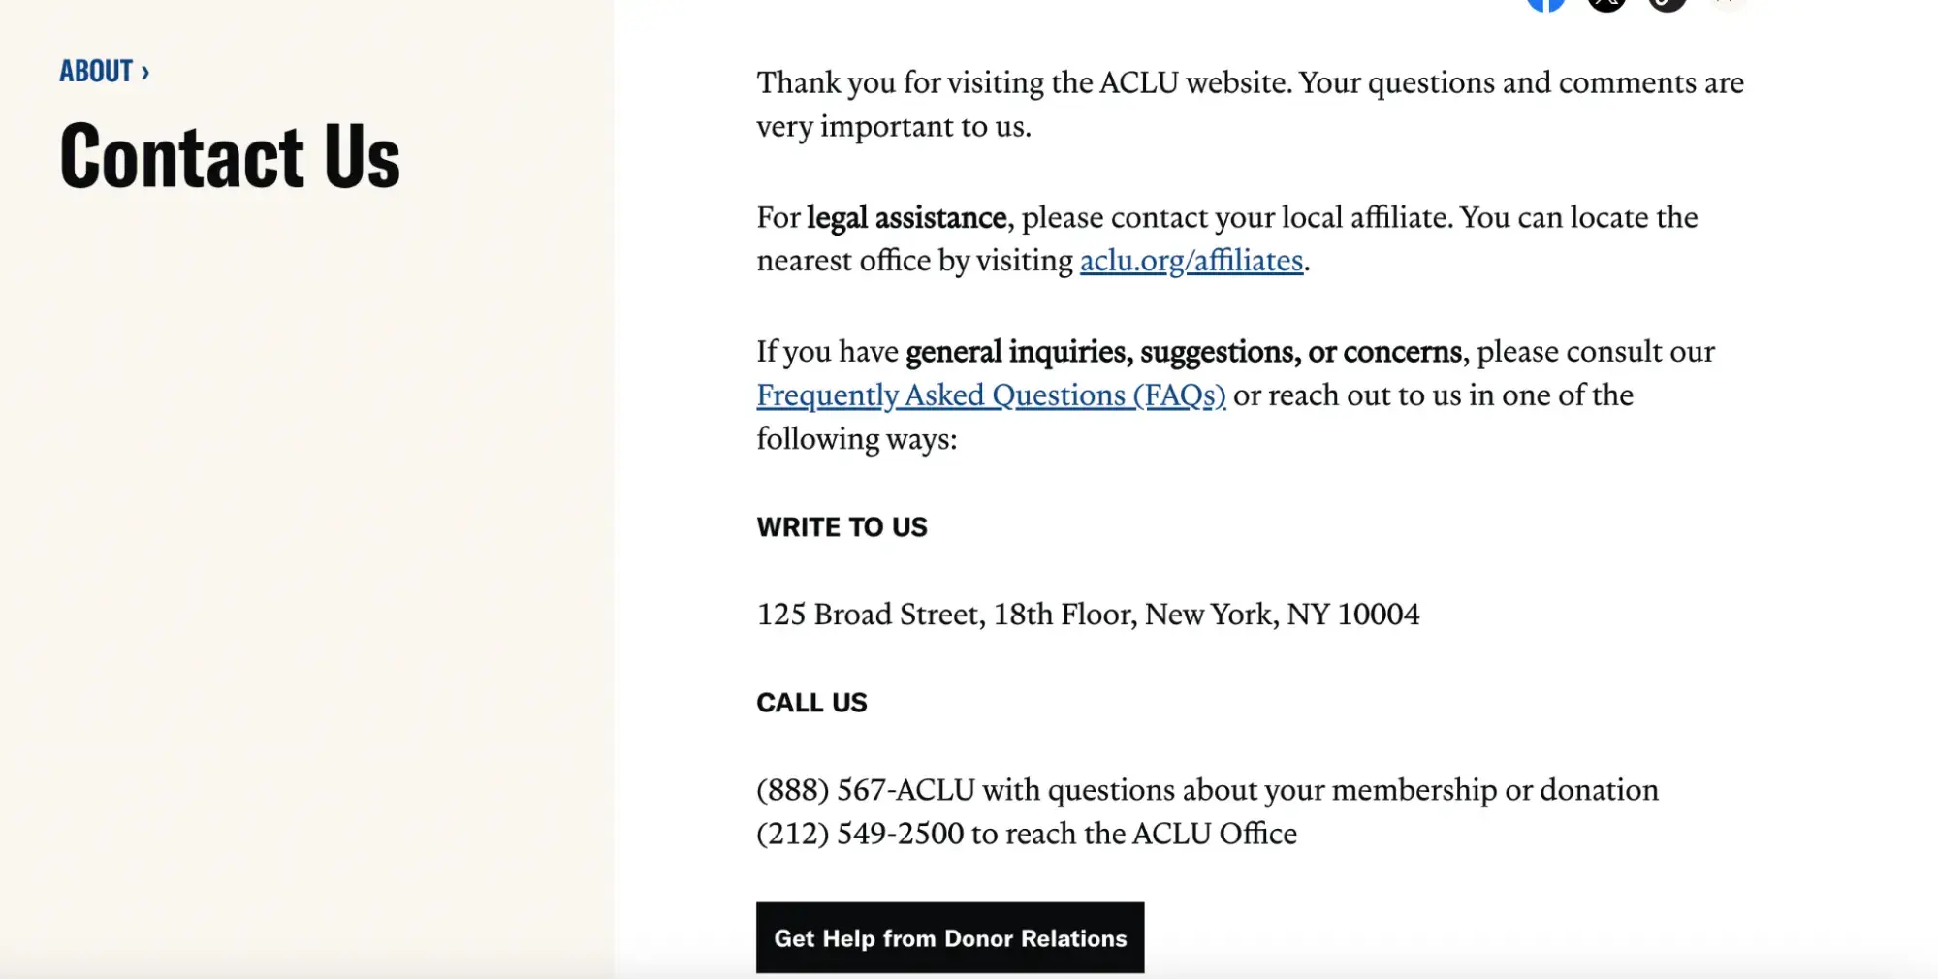Screen dimensions: 1938x980
Task: Click the bold legal assistance text
Action: (906, 217)
